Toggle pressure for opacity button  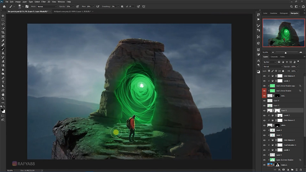pos(77,6)
